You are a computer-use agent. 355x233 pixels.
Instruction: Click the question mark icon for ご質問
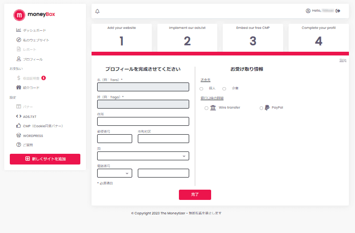[19, 145]
